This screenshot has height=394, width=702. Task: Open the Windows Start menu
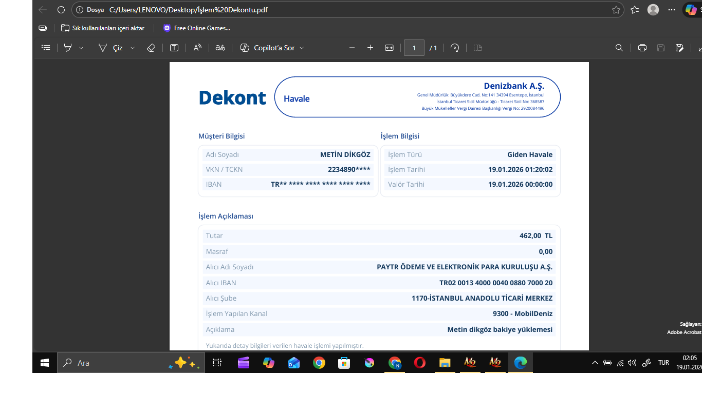[45, 363]
